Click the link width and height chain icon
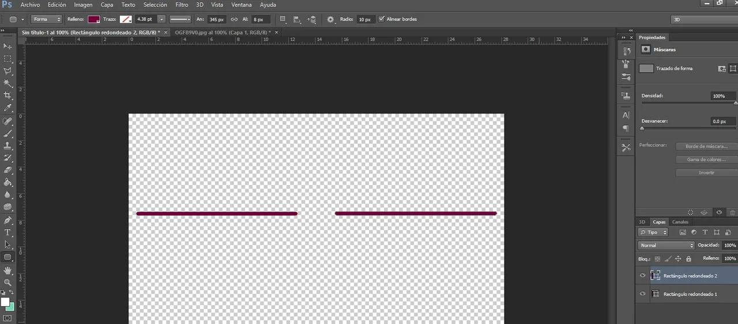The image size is (738, 324). (x=234, y=19)
